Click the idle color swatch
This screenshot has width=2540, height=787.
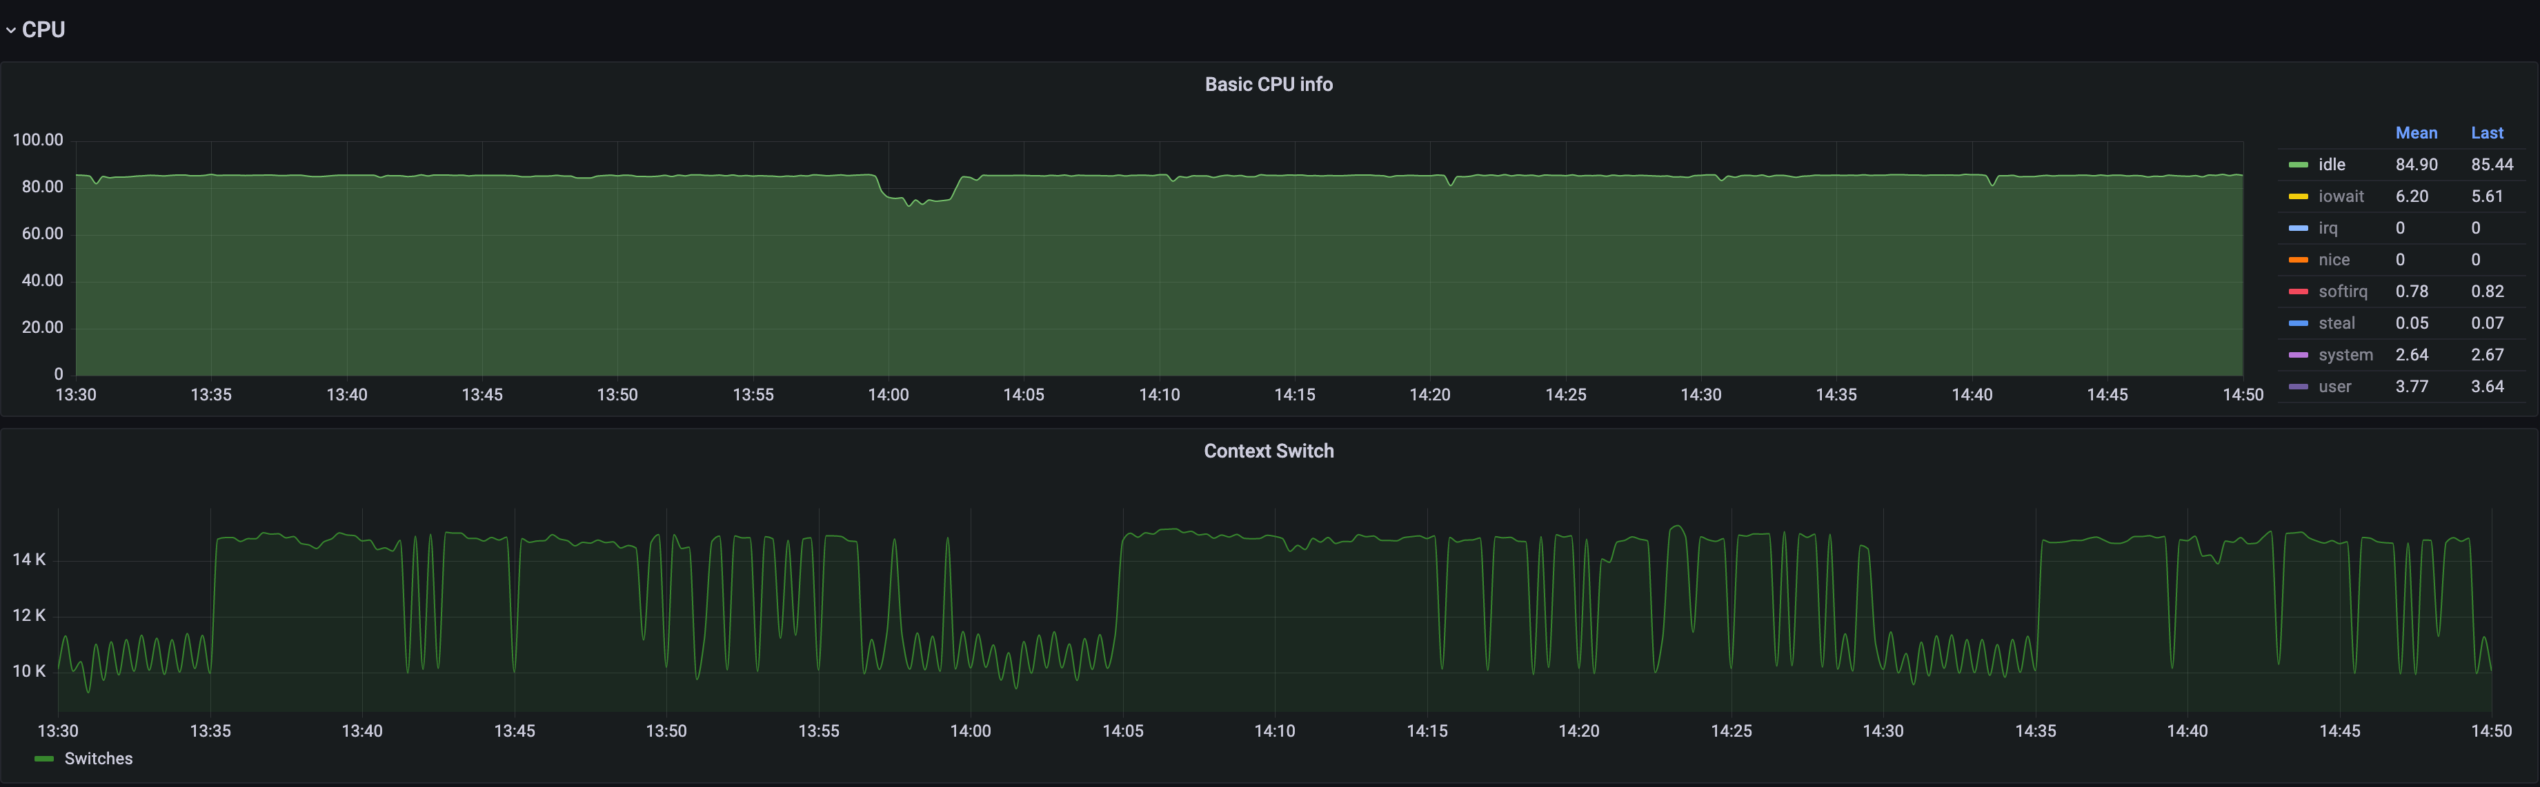pos(2297,165)
